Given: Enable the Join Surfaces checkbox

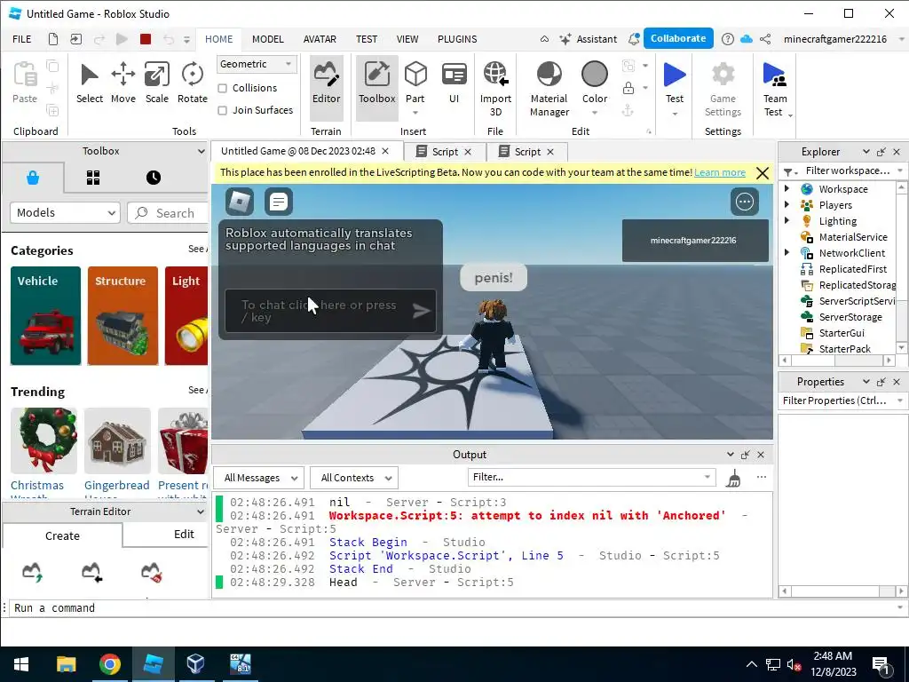Looking at the screenshot, I should pos(222,110).
